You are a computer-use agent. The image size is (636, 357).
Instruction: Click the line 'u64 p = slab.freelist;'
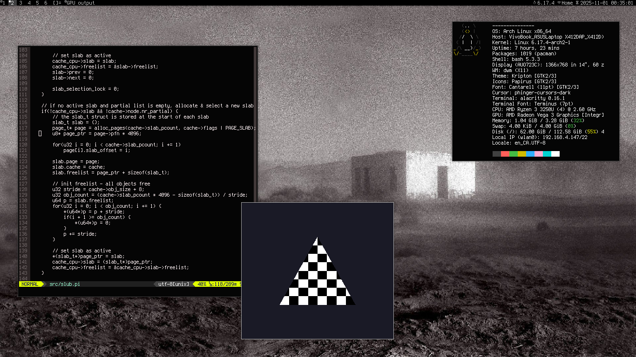coord(83,200)
